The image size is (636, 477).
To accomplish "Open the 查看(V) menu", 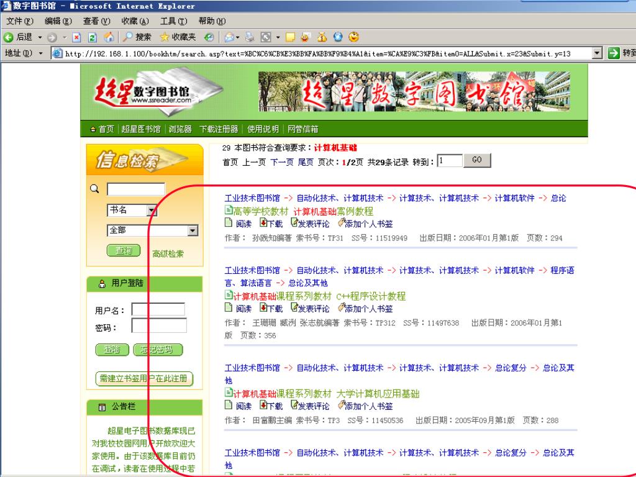I will pos(96,21).
